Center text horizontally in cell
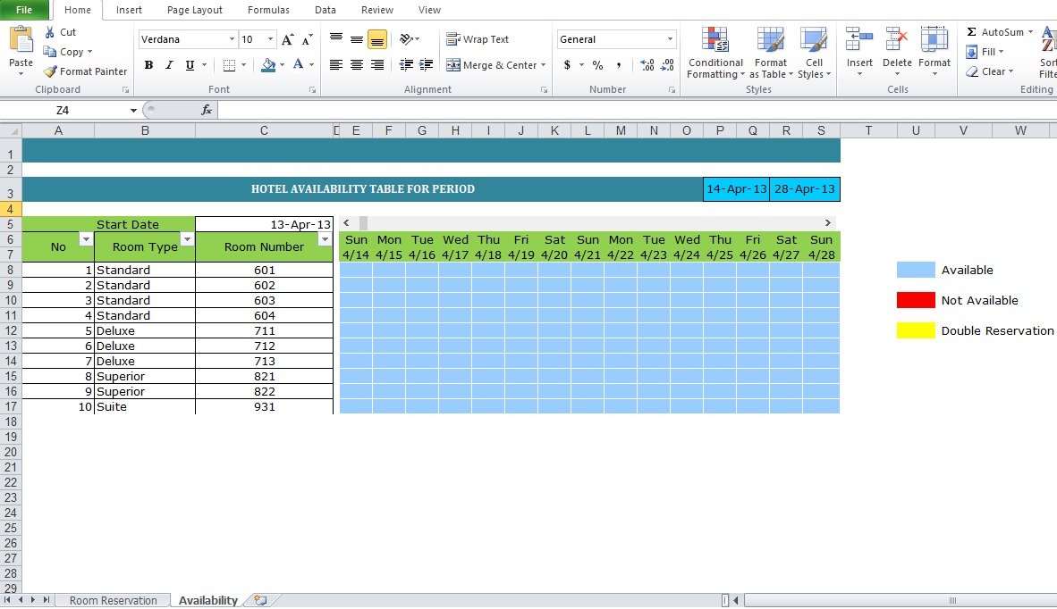Screen dimensions: 1057x609 (x=357, y=64)
